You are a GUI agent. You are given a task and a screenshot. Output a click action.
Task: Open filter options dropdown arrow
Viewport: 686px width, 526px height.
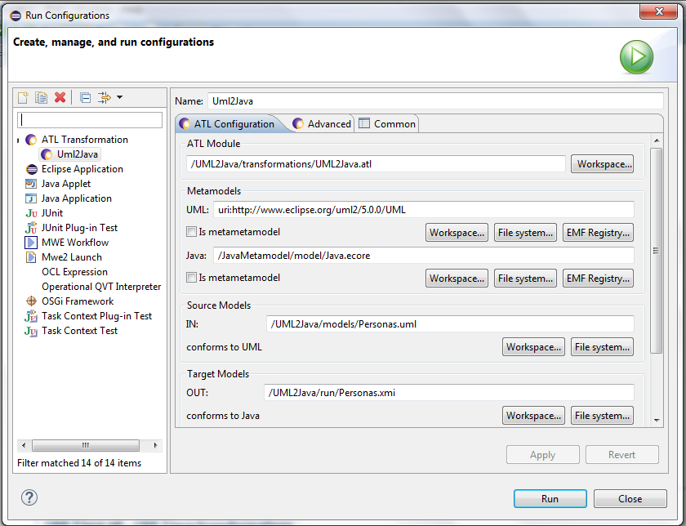click(x=119, y=97)
